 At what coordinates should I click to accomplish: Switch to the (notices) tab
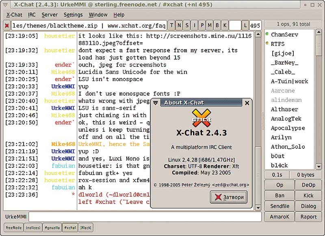pos(33,227)
